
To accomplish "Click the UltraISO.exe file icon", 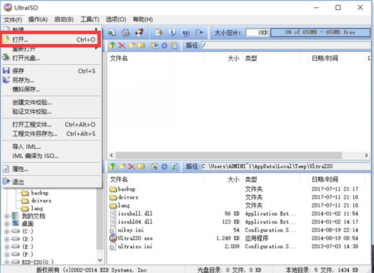I will 113,238.
